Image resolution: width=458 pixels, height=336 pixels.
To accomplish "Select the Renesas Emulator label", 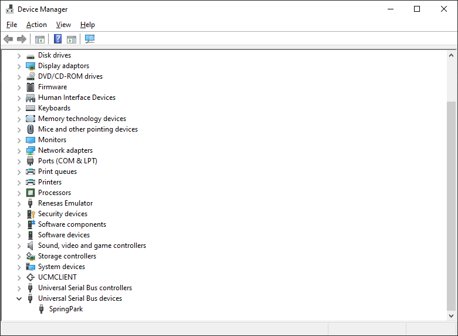I will 66,203.
